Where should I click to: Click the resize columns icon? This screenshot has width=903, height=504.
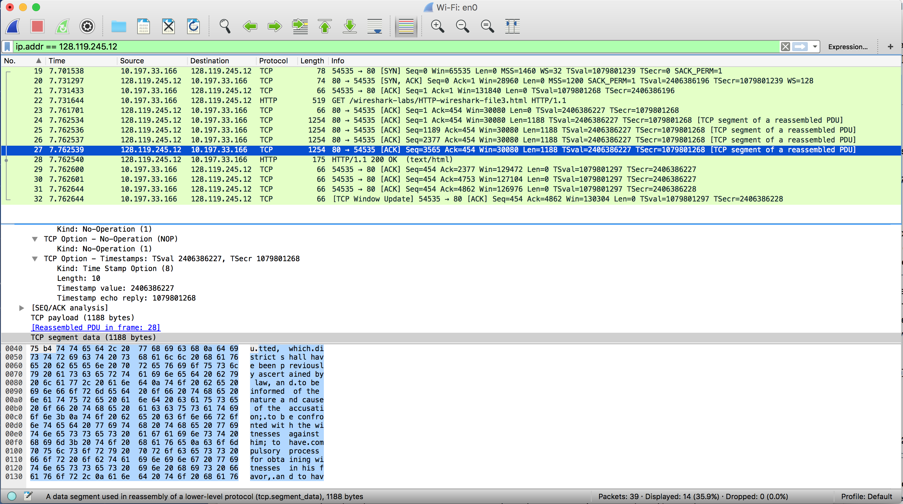click(x=512, y=26)
